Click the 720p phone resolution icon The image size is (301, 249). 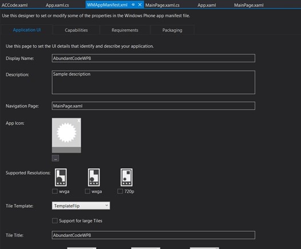coord(126,177)
